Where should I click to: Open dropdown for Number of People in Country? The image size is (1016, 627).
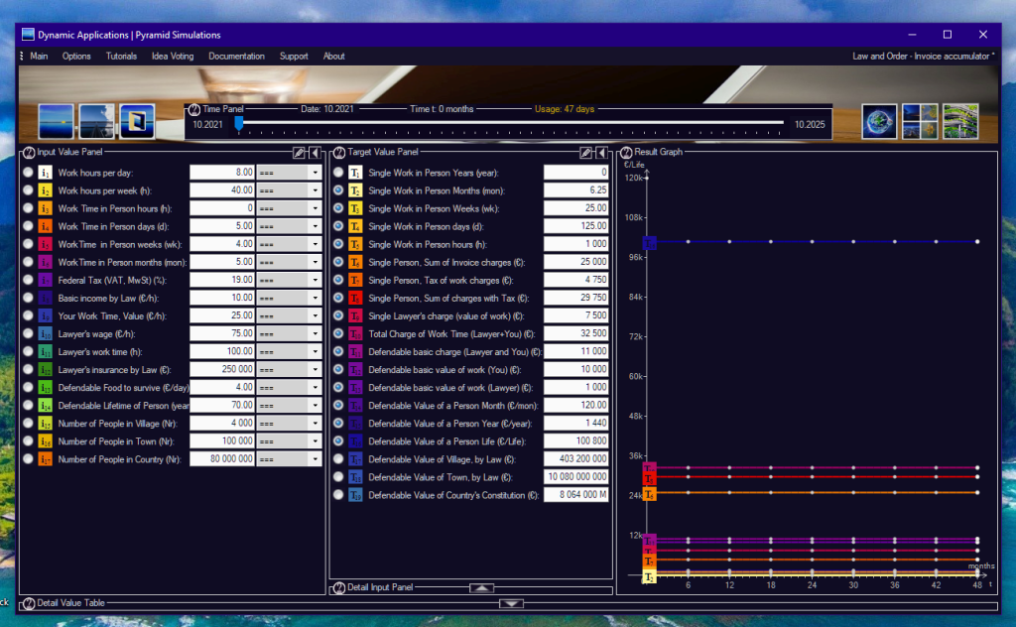point(315,459)
